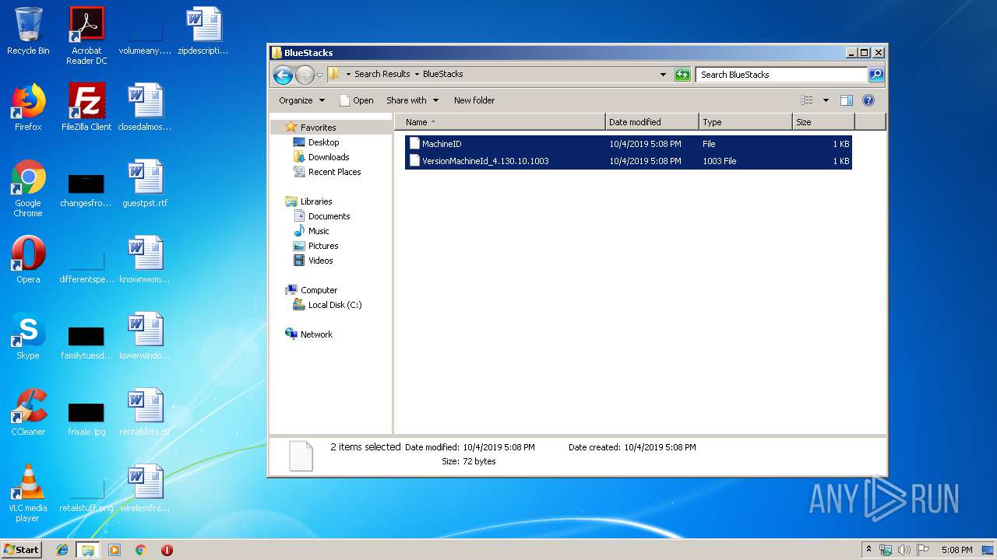Select the rentalslots.rtf desktop file
The height and width of the screenshot is (560, 997).
tap(145, 412)
